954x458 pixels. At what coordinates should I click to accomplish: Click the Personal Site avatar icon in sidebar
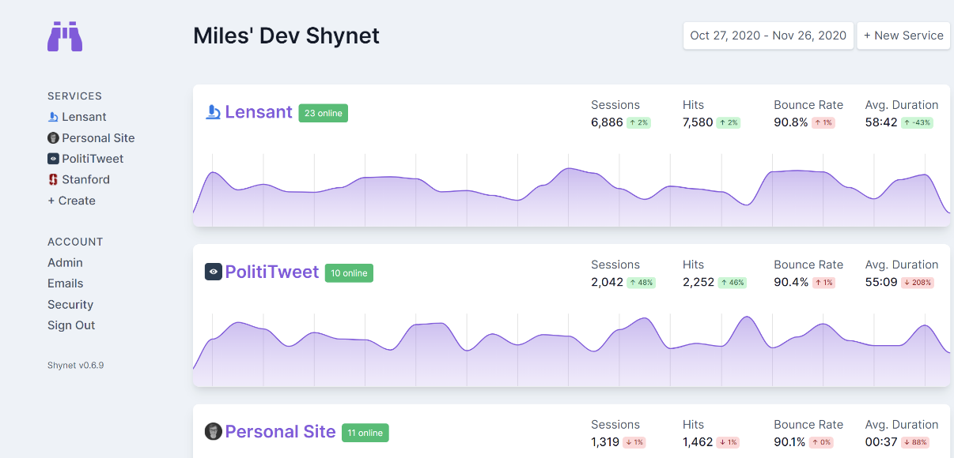click(53, 138)
